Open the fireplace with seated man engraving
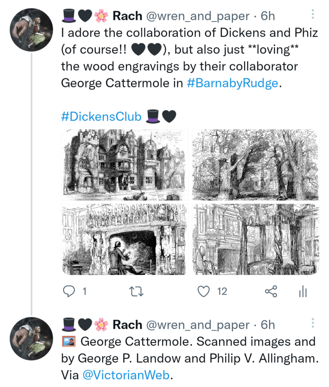The image size is (329, 387). click(125, 239)
